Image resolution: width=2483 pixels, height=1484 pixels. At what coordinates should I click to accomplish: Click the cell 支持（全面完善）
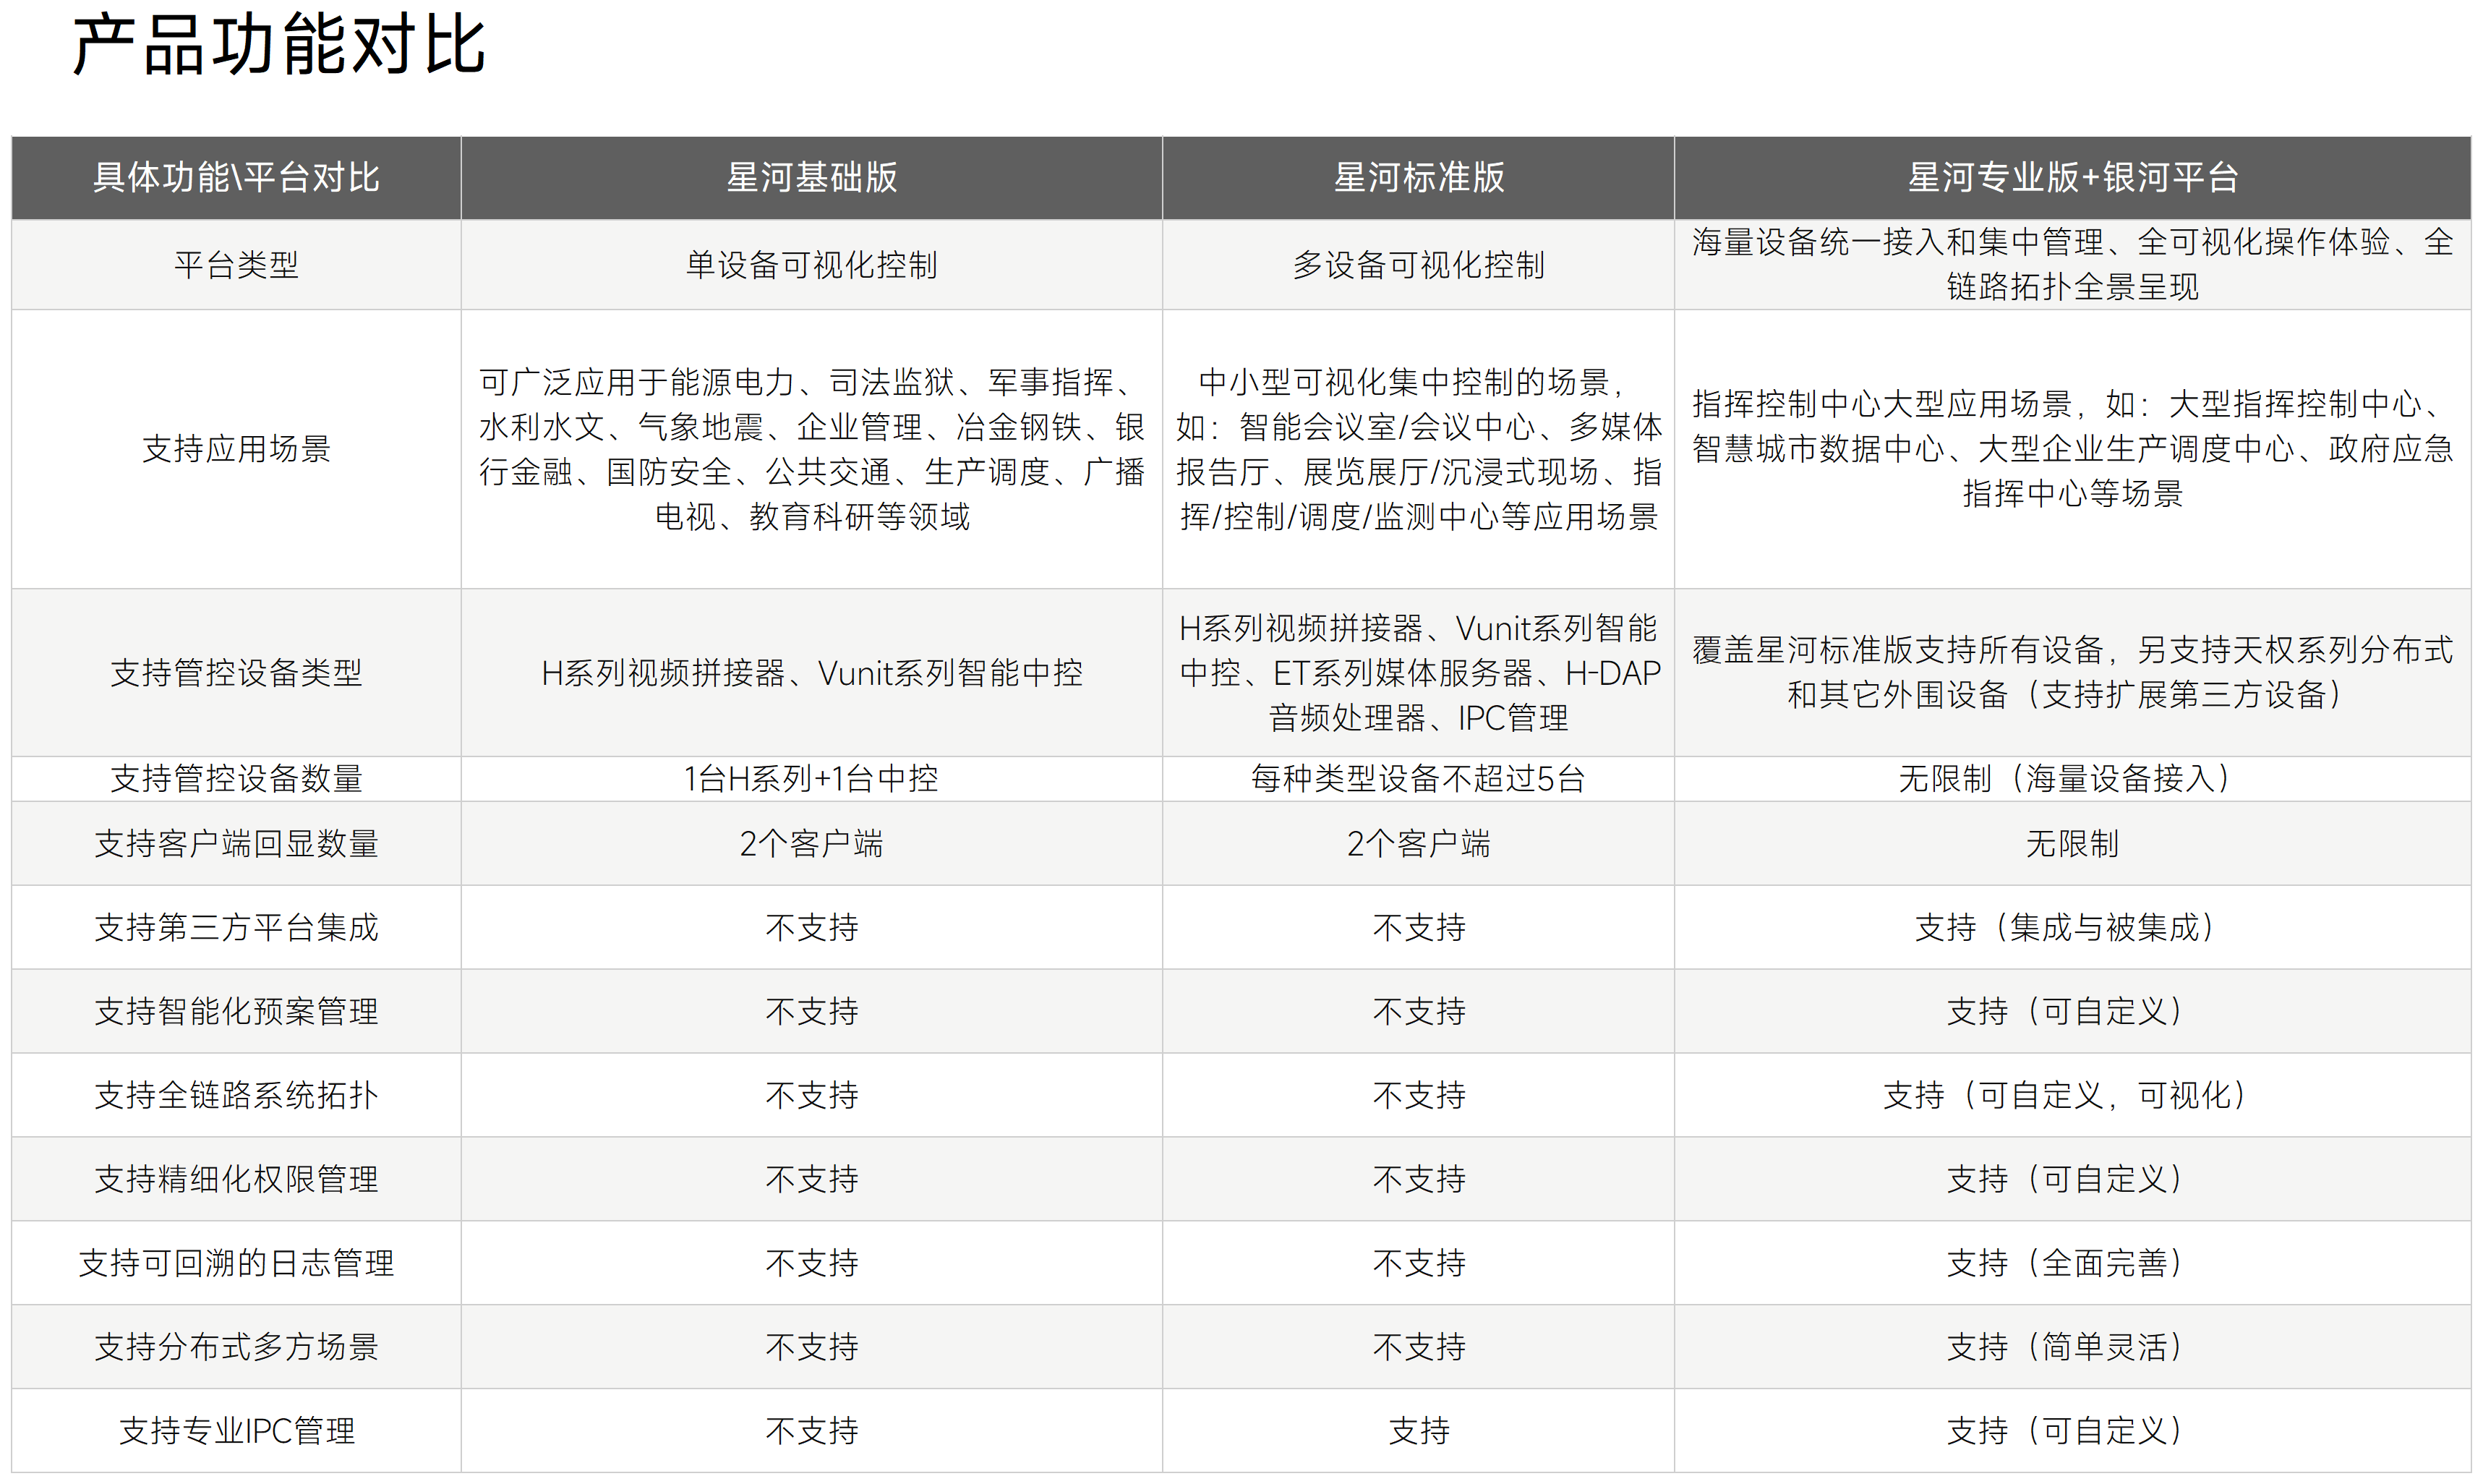[2073, 1264]
